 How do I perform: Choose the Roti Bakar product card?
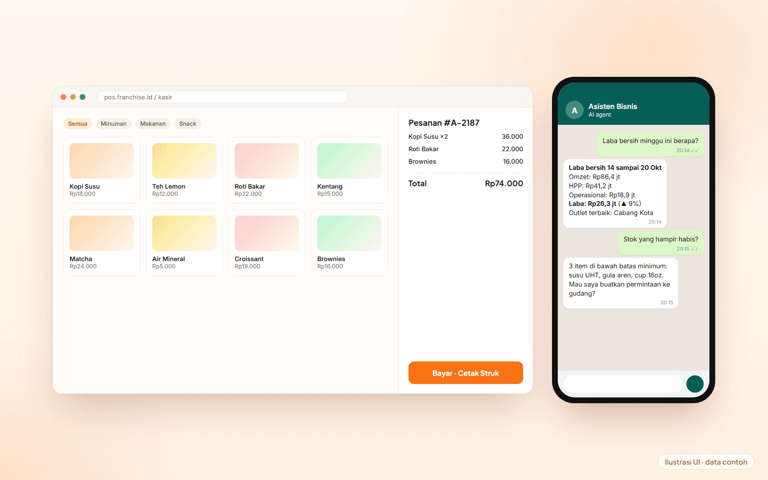point(267,170)
